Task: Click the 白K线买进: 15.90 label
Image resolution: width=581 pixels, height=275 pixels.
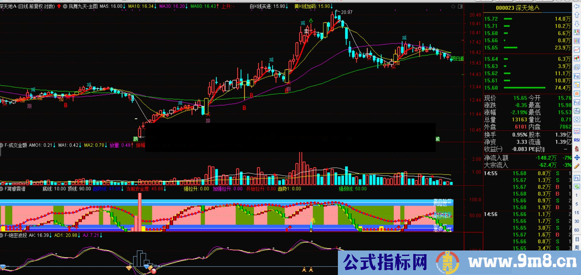Action: click(267, 6)
